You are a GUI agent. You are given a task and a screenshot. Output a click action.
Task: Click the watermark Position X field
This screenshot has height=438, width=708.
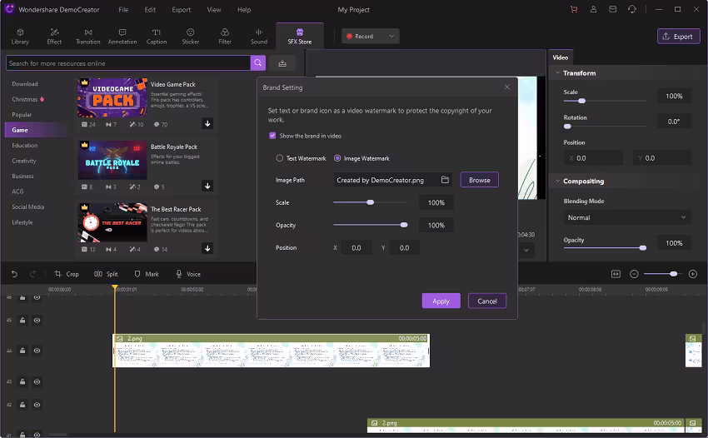(356, 247)
